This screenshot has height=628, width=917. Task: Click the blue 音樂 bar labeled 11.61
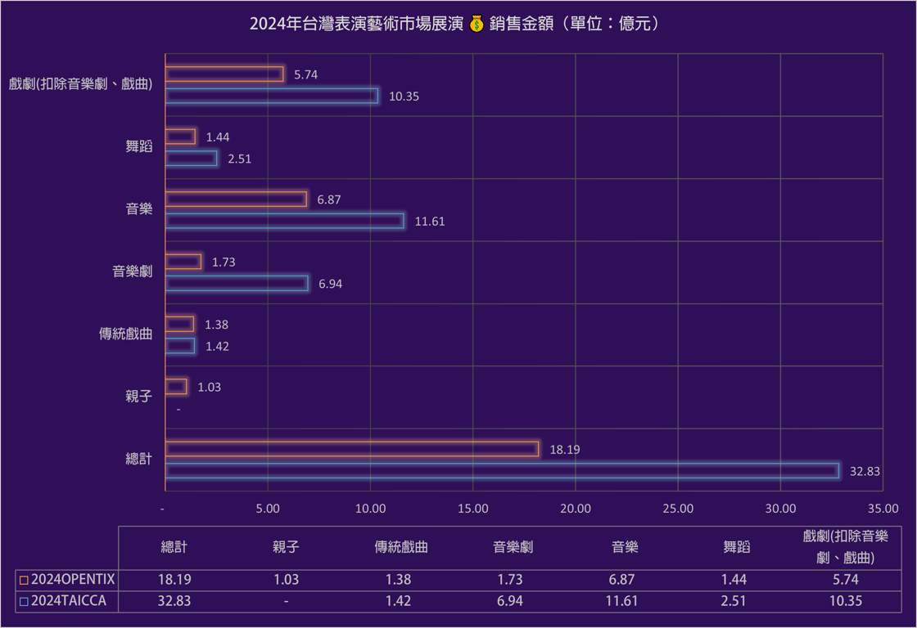pos(285,221)
